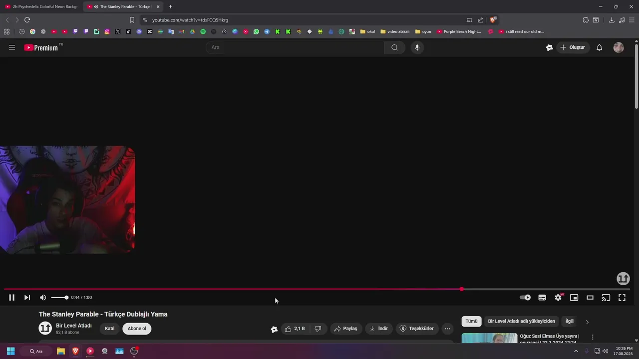This screenshot has width=639, height=359.
Task: Switch to theater mode
Action: pos(590,298)
